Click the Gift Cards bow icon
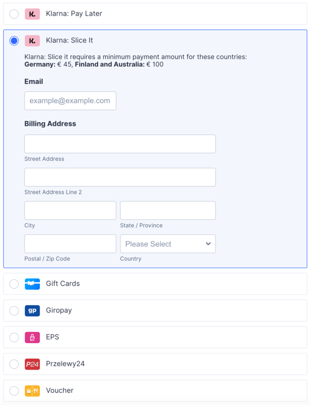The width and height of the screenshot is (311, 405). [x=32, y=284]
